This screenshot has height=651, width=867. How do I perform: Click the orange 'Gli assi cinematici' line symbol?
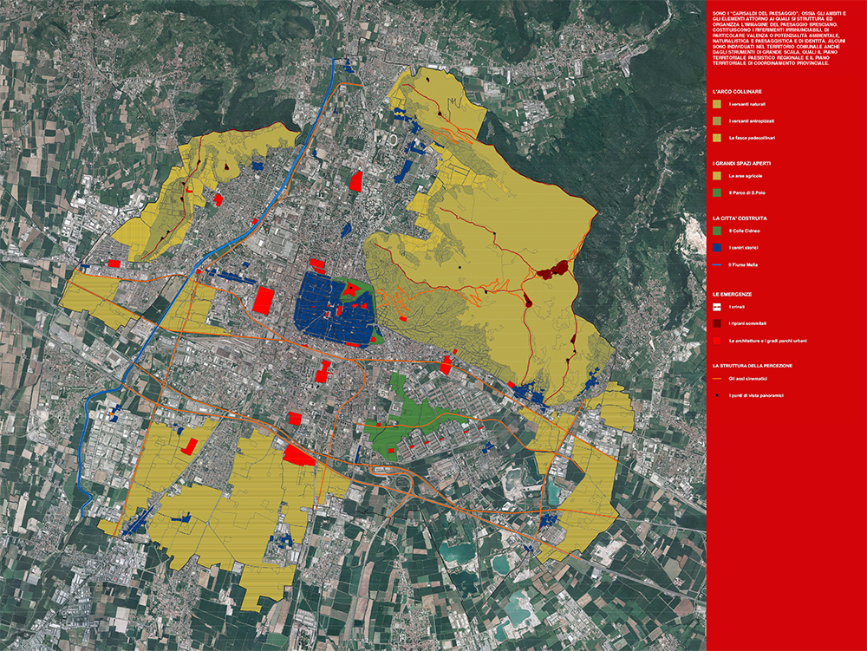[716, 379]
